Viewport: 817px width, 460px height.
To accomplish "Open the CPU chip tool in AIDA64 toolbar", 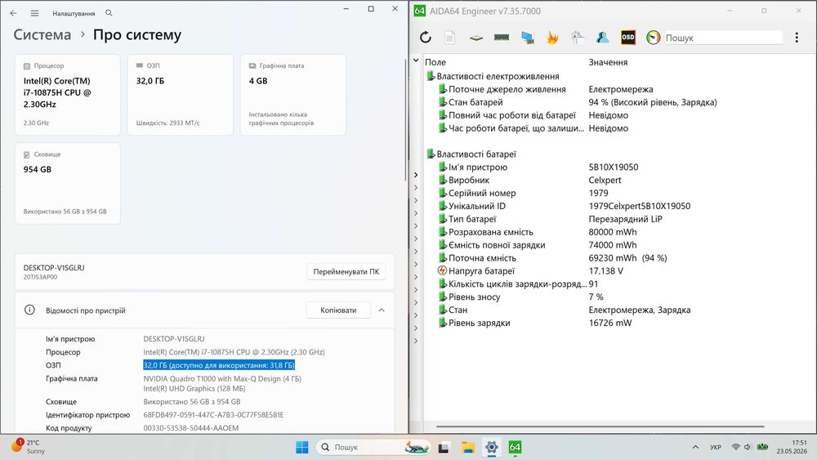I will (475, 38).
